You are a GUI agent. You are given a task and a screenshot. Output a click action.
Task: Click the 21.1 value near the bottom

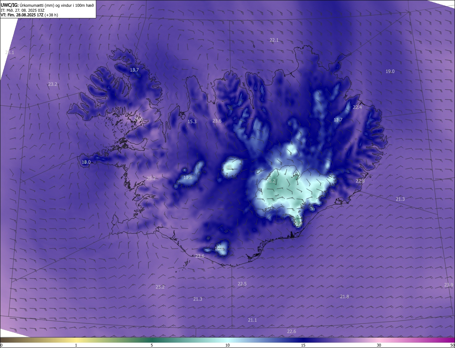[x=252, y=321]
